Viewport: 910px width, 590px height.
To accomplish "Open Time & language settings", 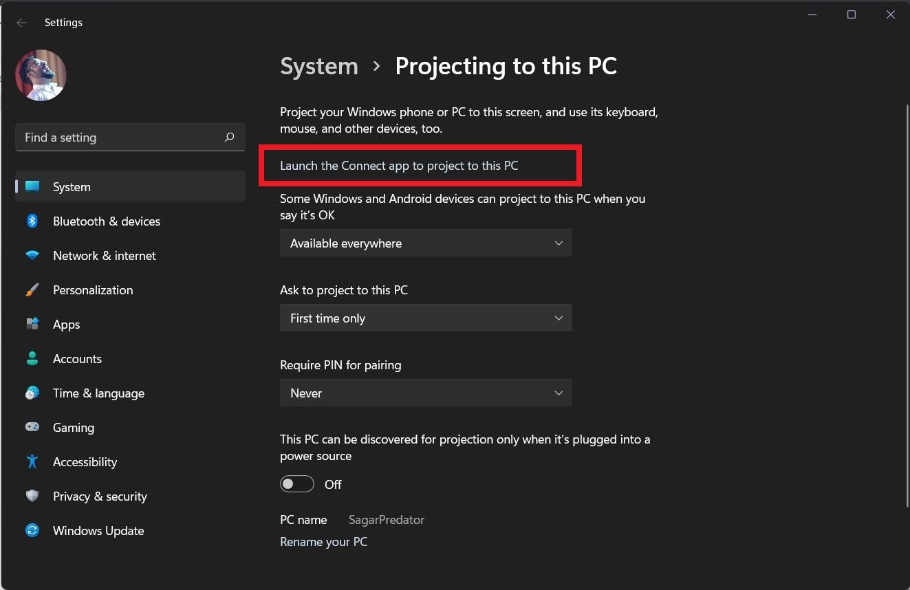I will [98, 393].
